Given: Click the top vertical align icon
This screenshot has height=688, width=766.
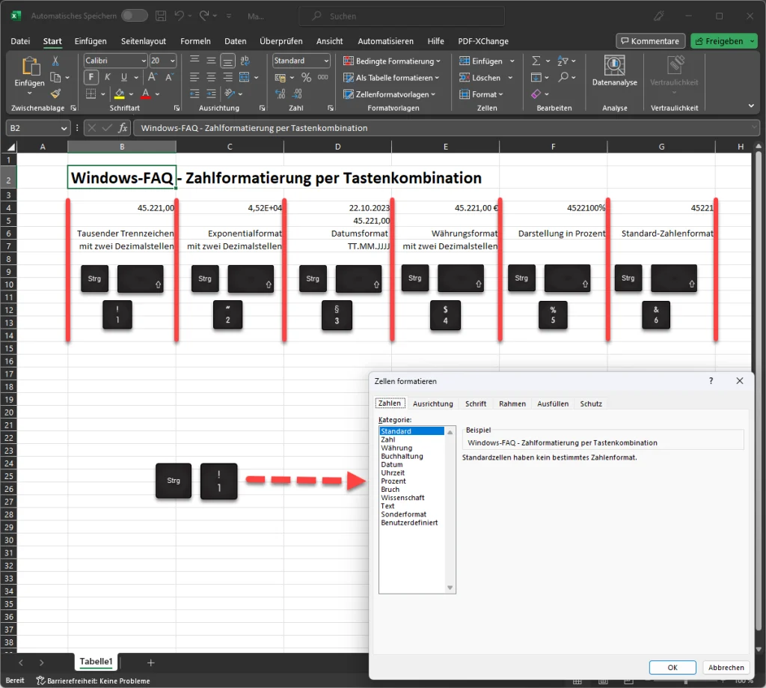Looking at the screenshot, I should pyautogui.click(x=194, y=60).
